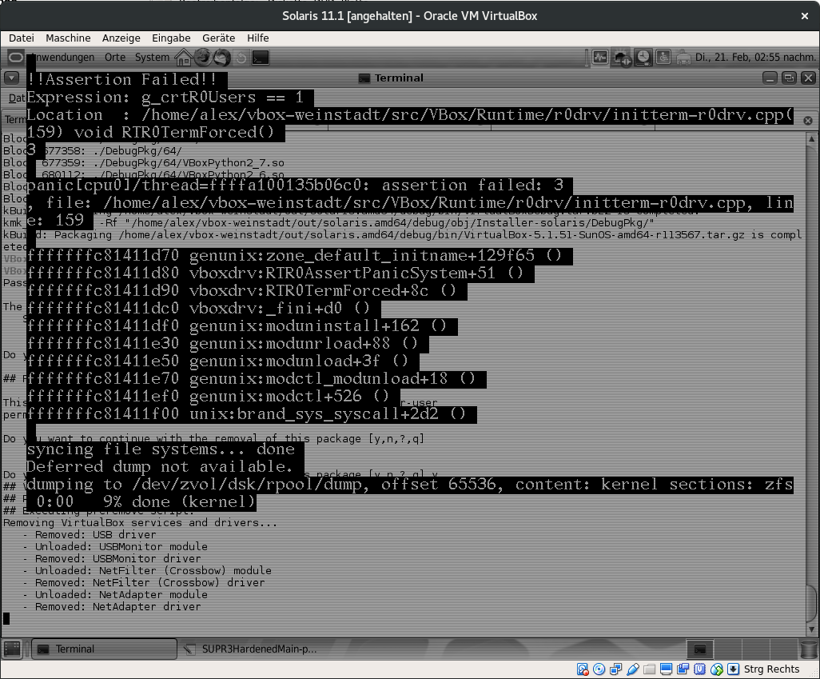Click the date and time display
Viewport: 820px width, 679px height.
[755, 57]
